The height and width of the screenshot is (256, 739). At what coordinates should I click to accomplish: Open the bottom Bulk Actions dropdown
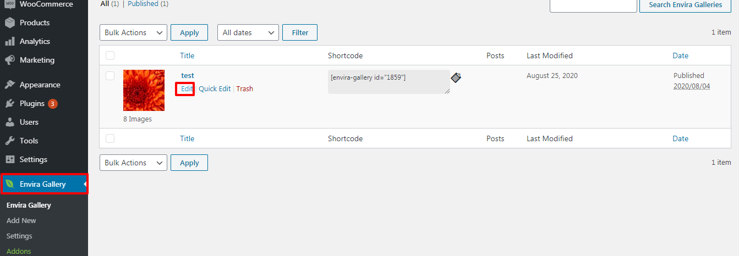pyautogui.click(x=133, y=163)
